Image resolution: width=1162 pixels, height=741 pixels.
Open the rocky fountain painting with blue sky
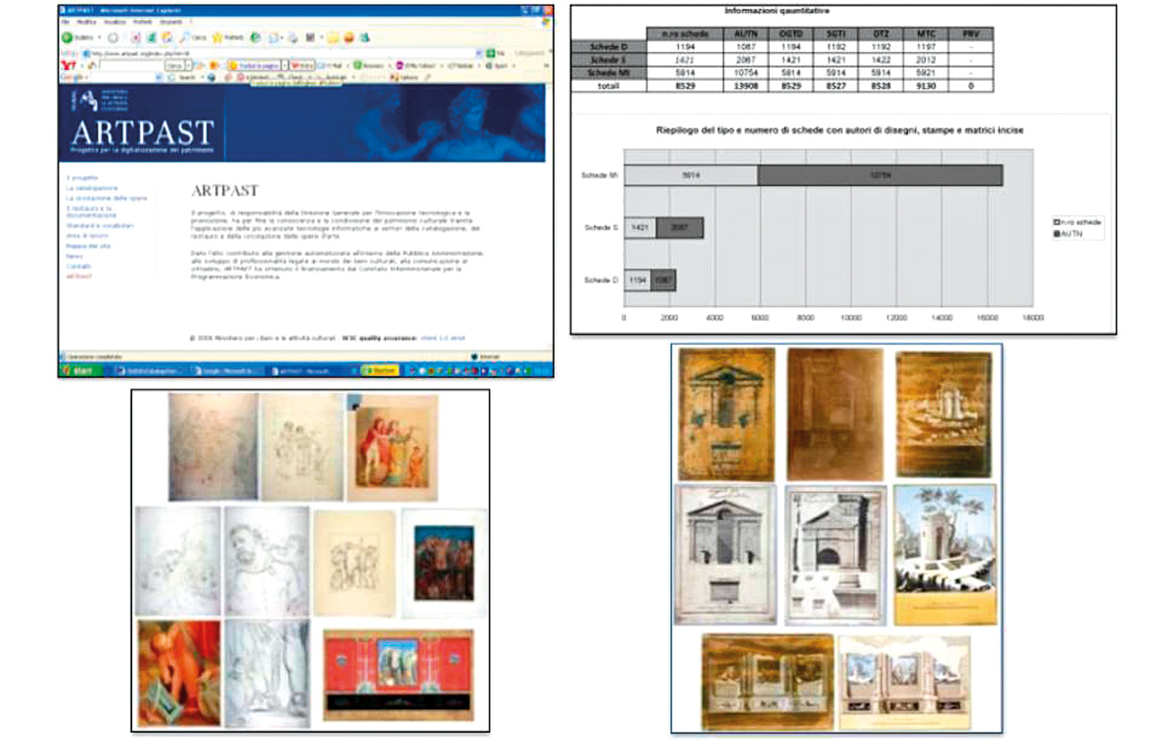[x=945, y=555]
